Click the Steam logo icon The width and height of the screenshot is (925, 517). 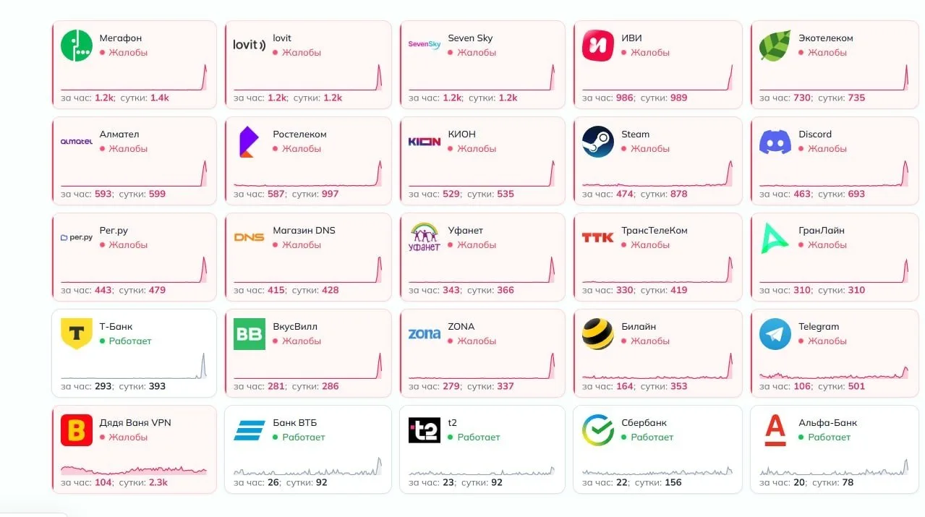tap(598, 141)
